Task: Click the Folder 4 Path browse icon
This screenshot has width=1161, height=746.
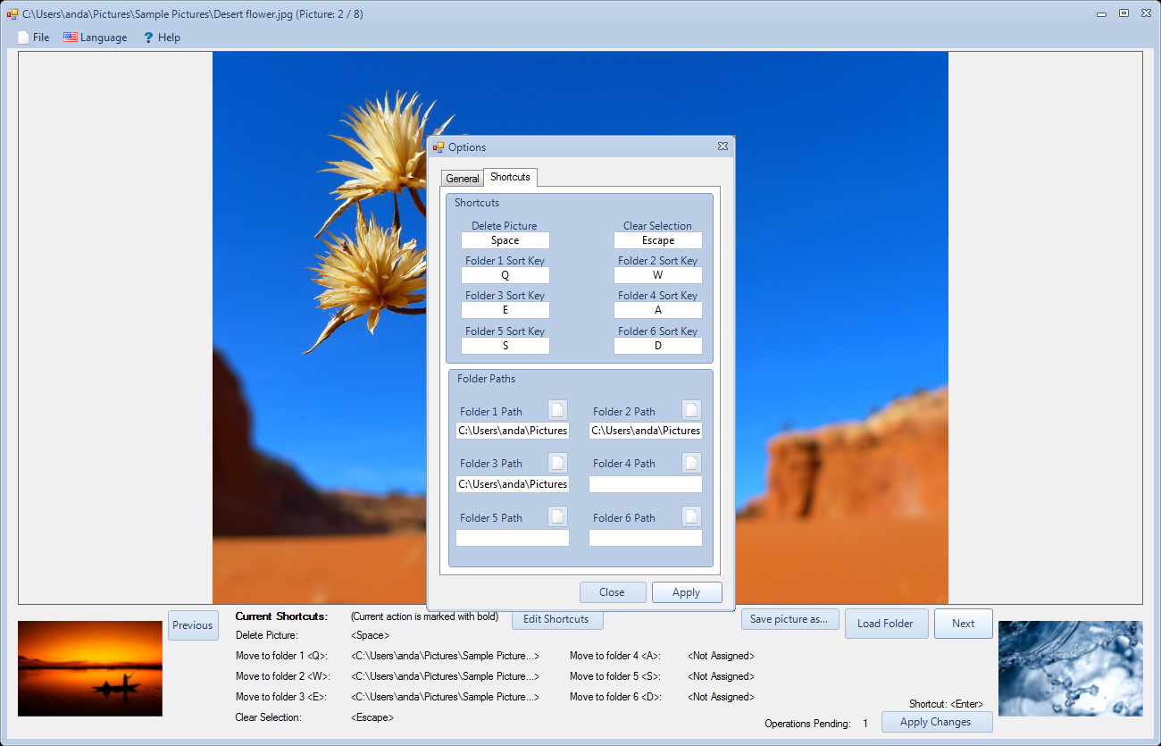Action: point(691,463)
